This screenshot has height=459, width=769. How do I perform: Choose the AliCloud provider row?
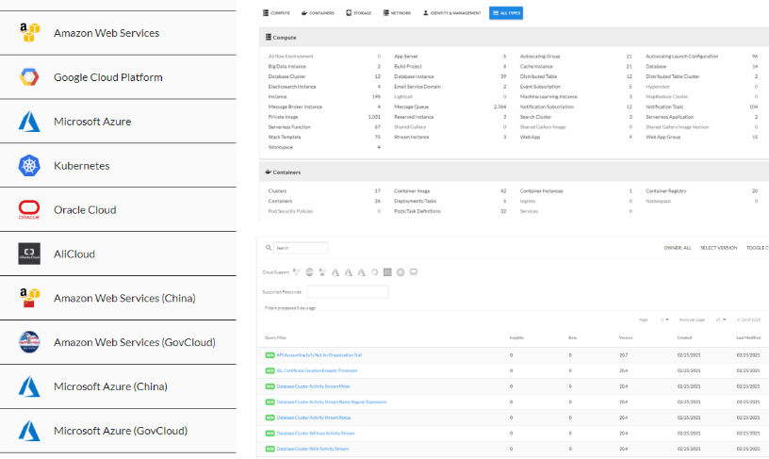pos(118,254)
